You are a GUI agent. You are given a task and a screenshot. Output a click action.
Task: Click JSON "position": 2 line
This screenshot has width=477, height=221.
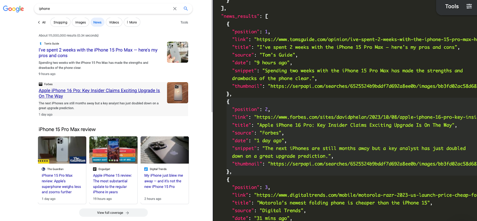tap(251, 109)
